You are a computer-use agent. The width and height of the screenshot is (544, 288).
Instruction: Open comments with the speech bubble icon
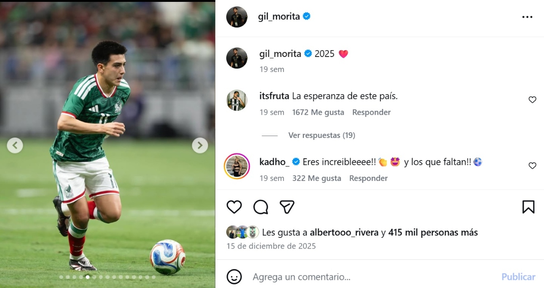coord(260,207)
